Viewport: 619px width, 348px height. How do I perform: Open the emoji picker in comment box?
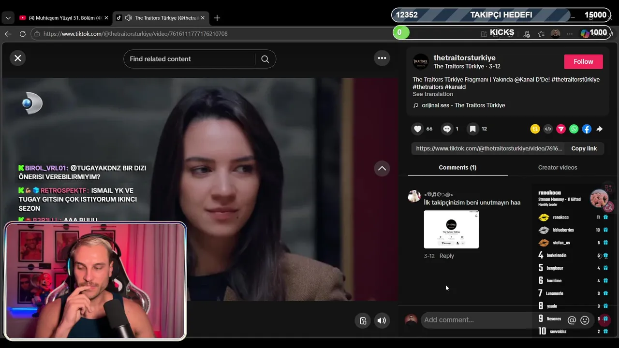tap(585, 320)
